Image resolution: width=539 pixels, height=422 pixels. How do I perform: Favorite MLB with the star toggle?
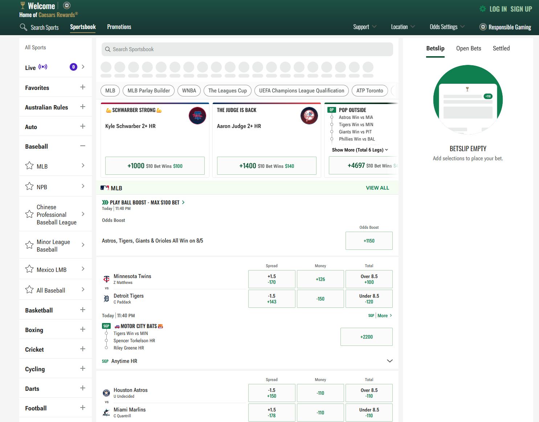click(x=29, y=166)
